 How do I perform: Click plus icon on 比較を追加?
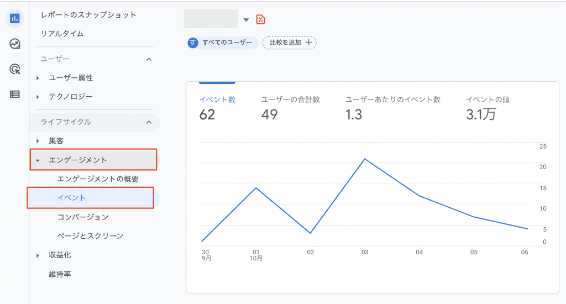(x=308, y=43)
